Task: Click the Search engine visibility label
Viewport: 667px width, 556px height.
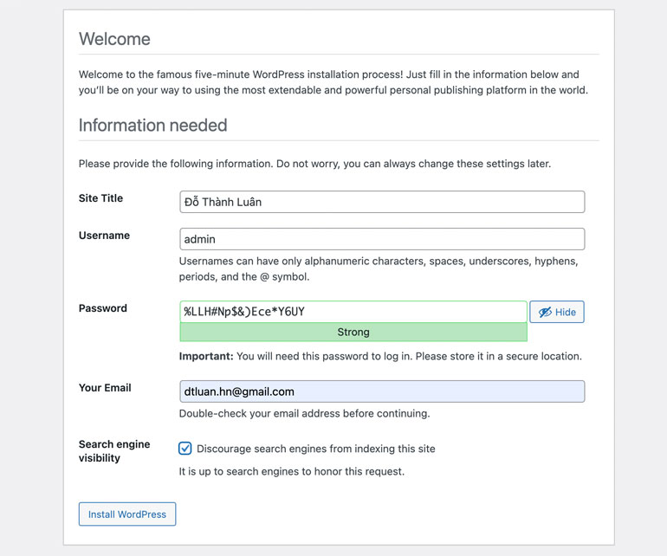Action: click(114, 451)
